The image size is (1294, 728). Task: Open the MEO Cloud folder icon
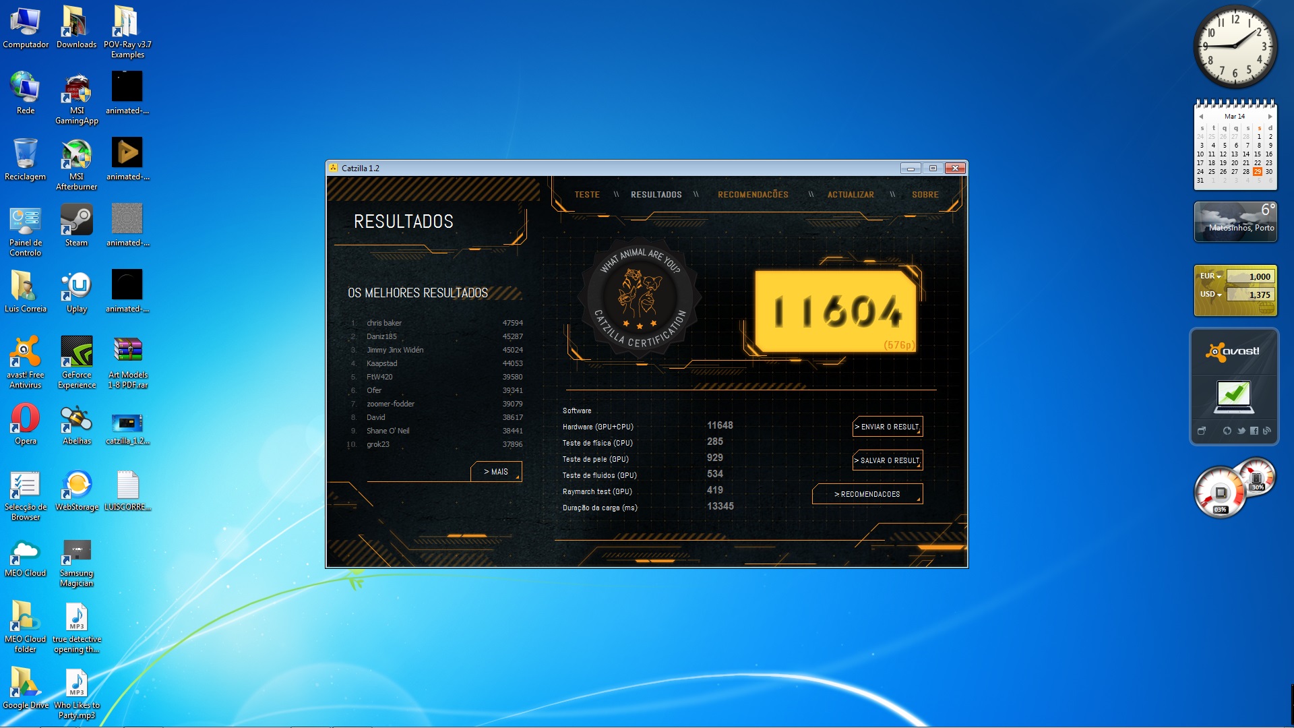(x=26, y=627)
